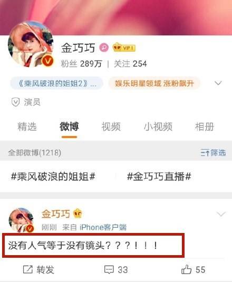The width and height of the screenshot is (232, 282).
Task: Tap the 转发 repost icon
Action: (28, 269)
